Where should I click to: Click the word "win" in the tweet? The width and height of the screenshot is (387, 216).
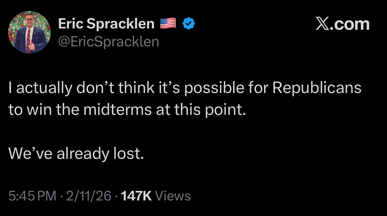click(39, 110)
